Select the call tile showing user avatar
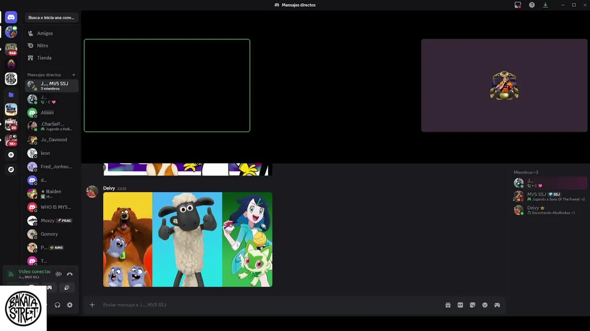Screen dimensions: 590x331 (504, 86)
